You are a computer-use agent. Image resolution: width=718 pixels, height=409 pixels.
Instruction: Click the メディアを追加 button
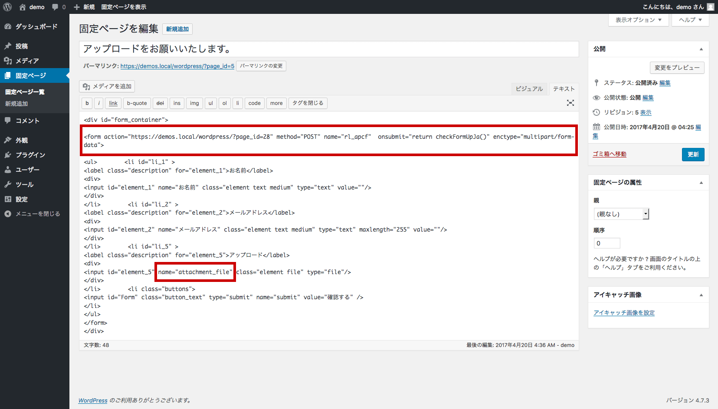(x=107, y=86)
